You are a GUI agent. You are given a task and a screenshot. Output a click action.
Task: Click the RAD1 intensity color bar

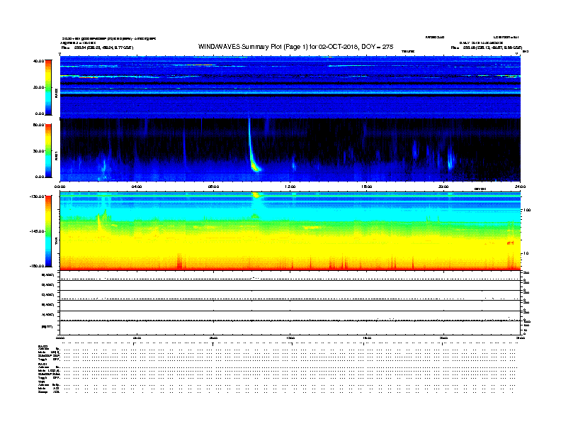tap(48, 151)
